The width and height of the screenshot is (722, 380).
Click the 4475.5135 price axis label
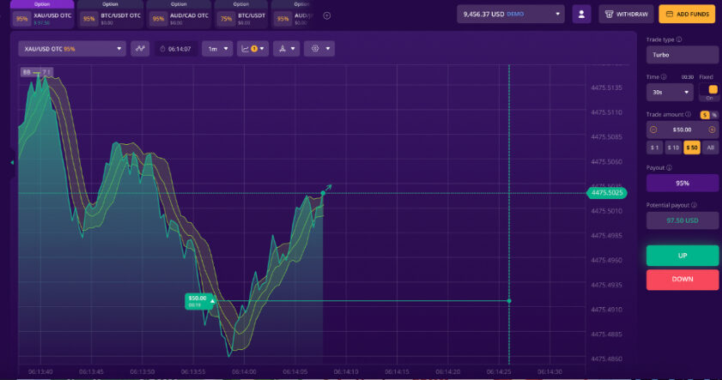606,87
